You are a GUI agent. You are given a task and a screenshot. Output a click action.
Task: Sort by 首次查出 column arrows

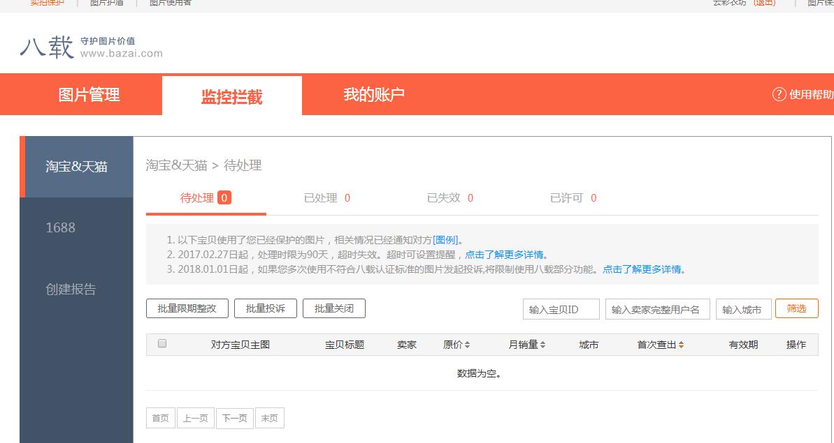(x=681, y=345)
